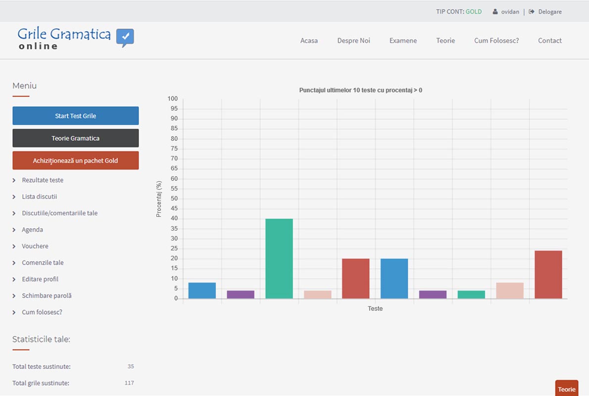The height and width of the screenshot is (396, 589).
Task: Click the floating red Teorie button
Action: [566, 389]
